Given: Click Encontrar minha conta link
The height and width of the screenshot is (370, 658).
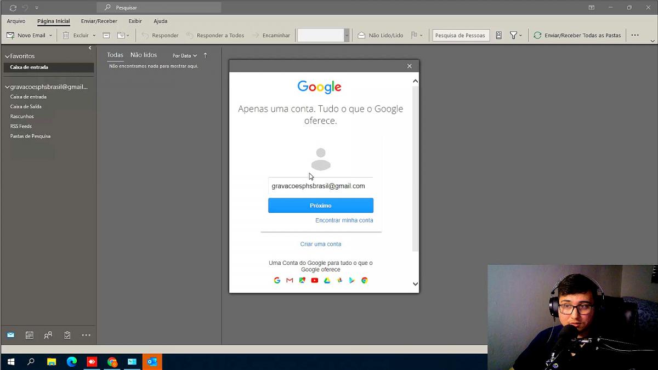Looking at the screenshot, I should pyautogui.click(x=344, y=220).
